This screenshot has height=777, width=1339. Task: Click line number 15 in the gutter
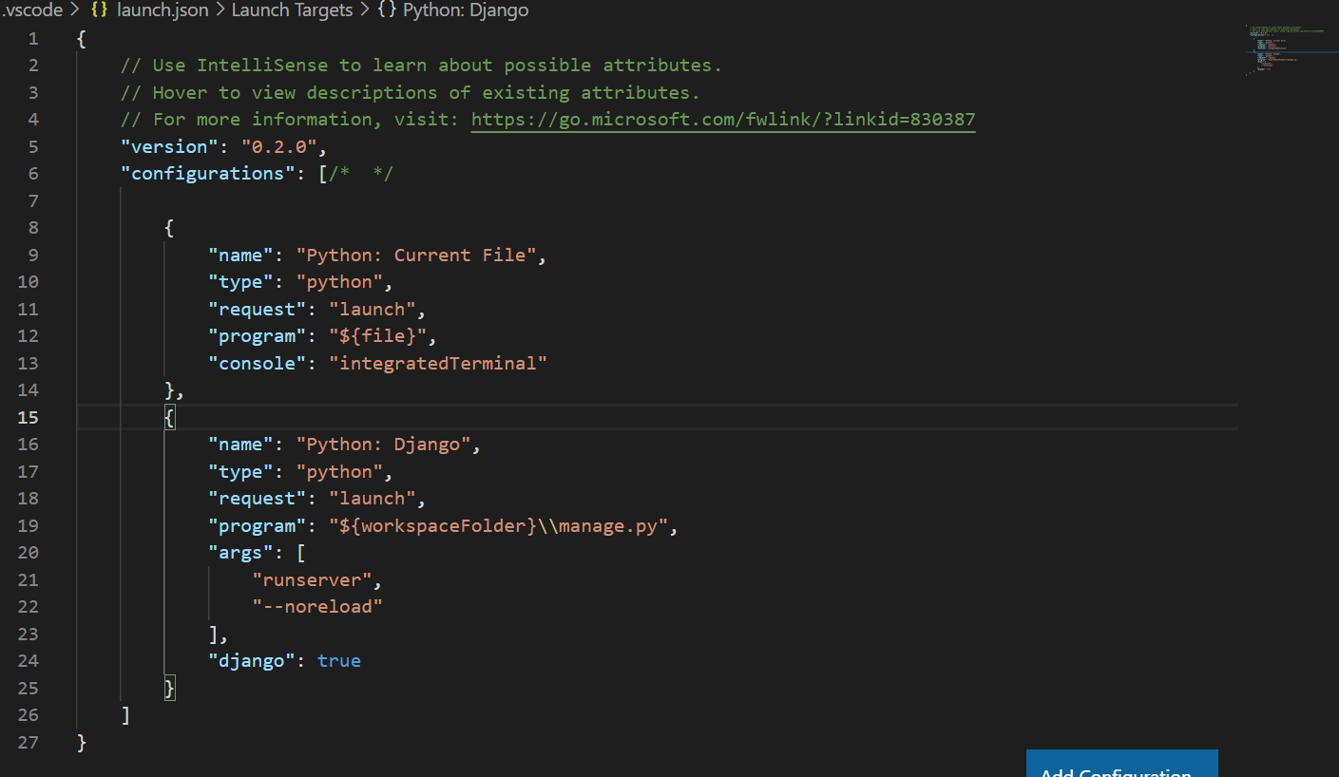tap(29, 417)
